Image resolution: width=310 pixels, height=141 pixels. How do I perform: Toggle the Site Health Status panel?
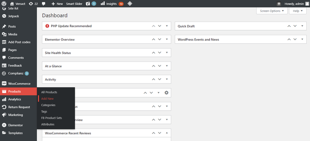pos(167,53)
